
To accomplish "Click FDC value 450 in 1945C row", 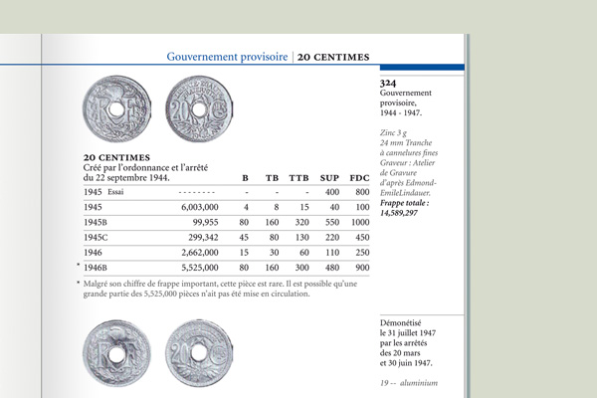I will pos(362,238).
